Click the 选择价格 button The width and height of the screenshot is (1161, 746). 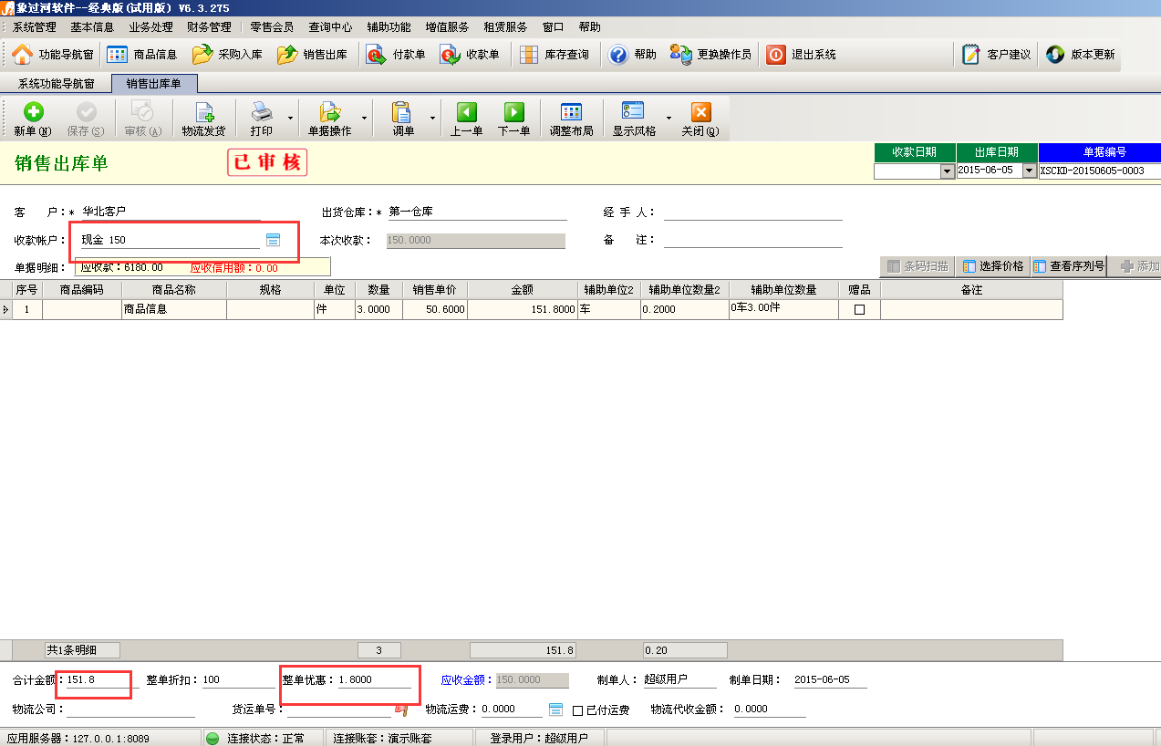[991, 266]
